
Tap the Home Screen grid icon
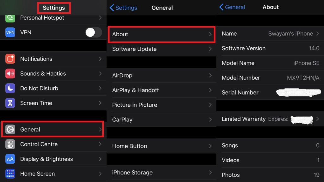9,173
